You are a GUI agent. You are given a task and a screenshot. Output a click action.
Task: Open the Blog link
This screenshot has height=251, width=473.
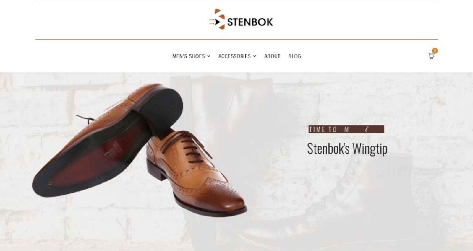294,56
